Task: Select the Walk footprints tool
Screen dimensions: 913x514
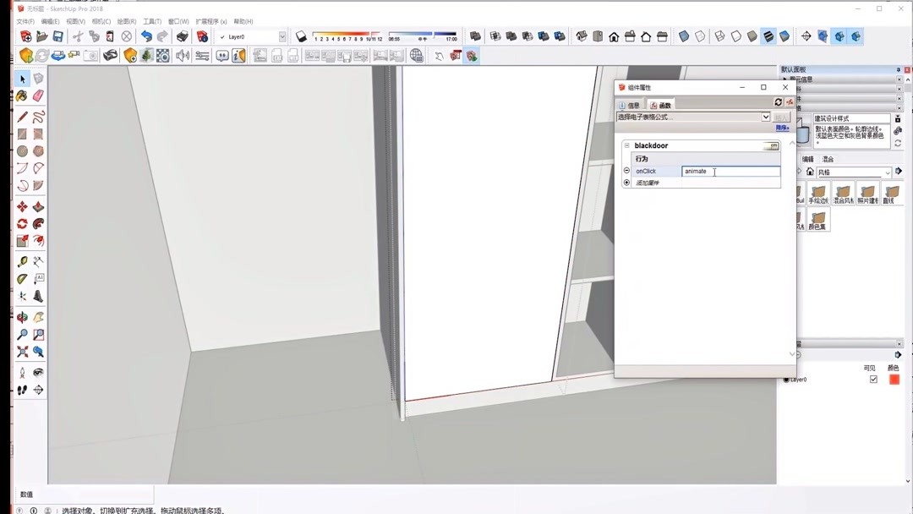Action: pyautogui.click(x=20, y=390)
